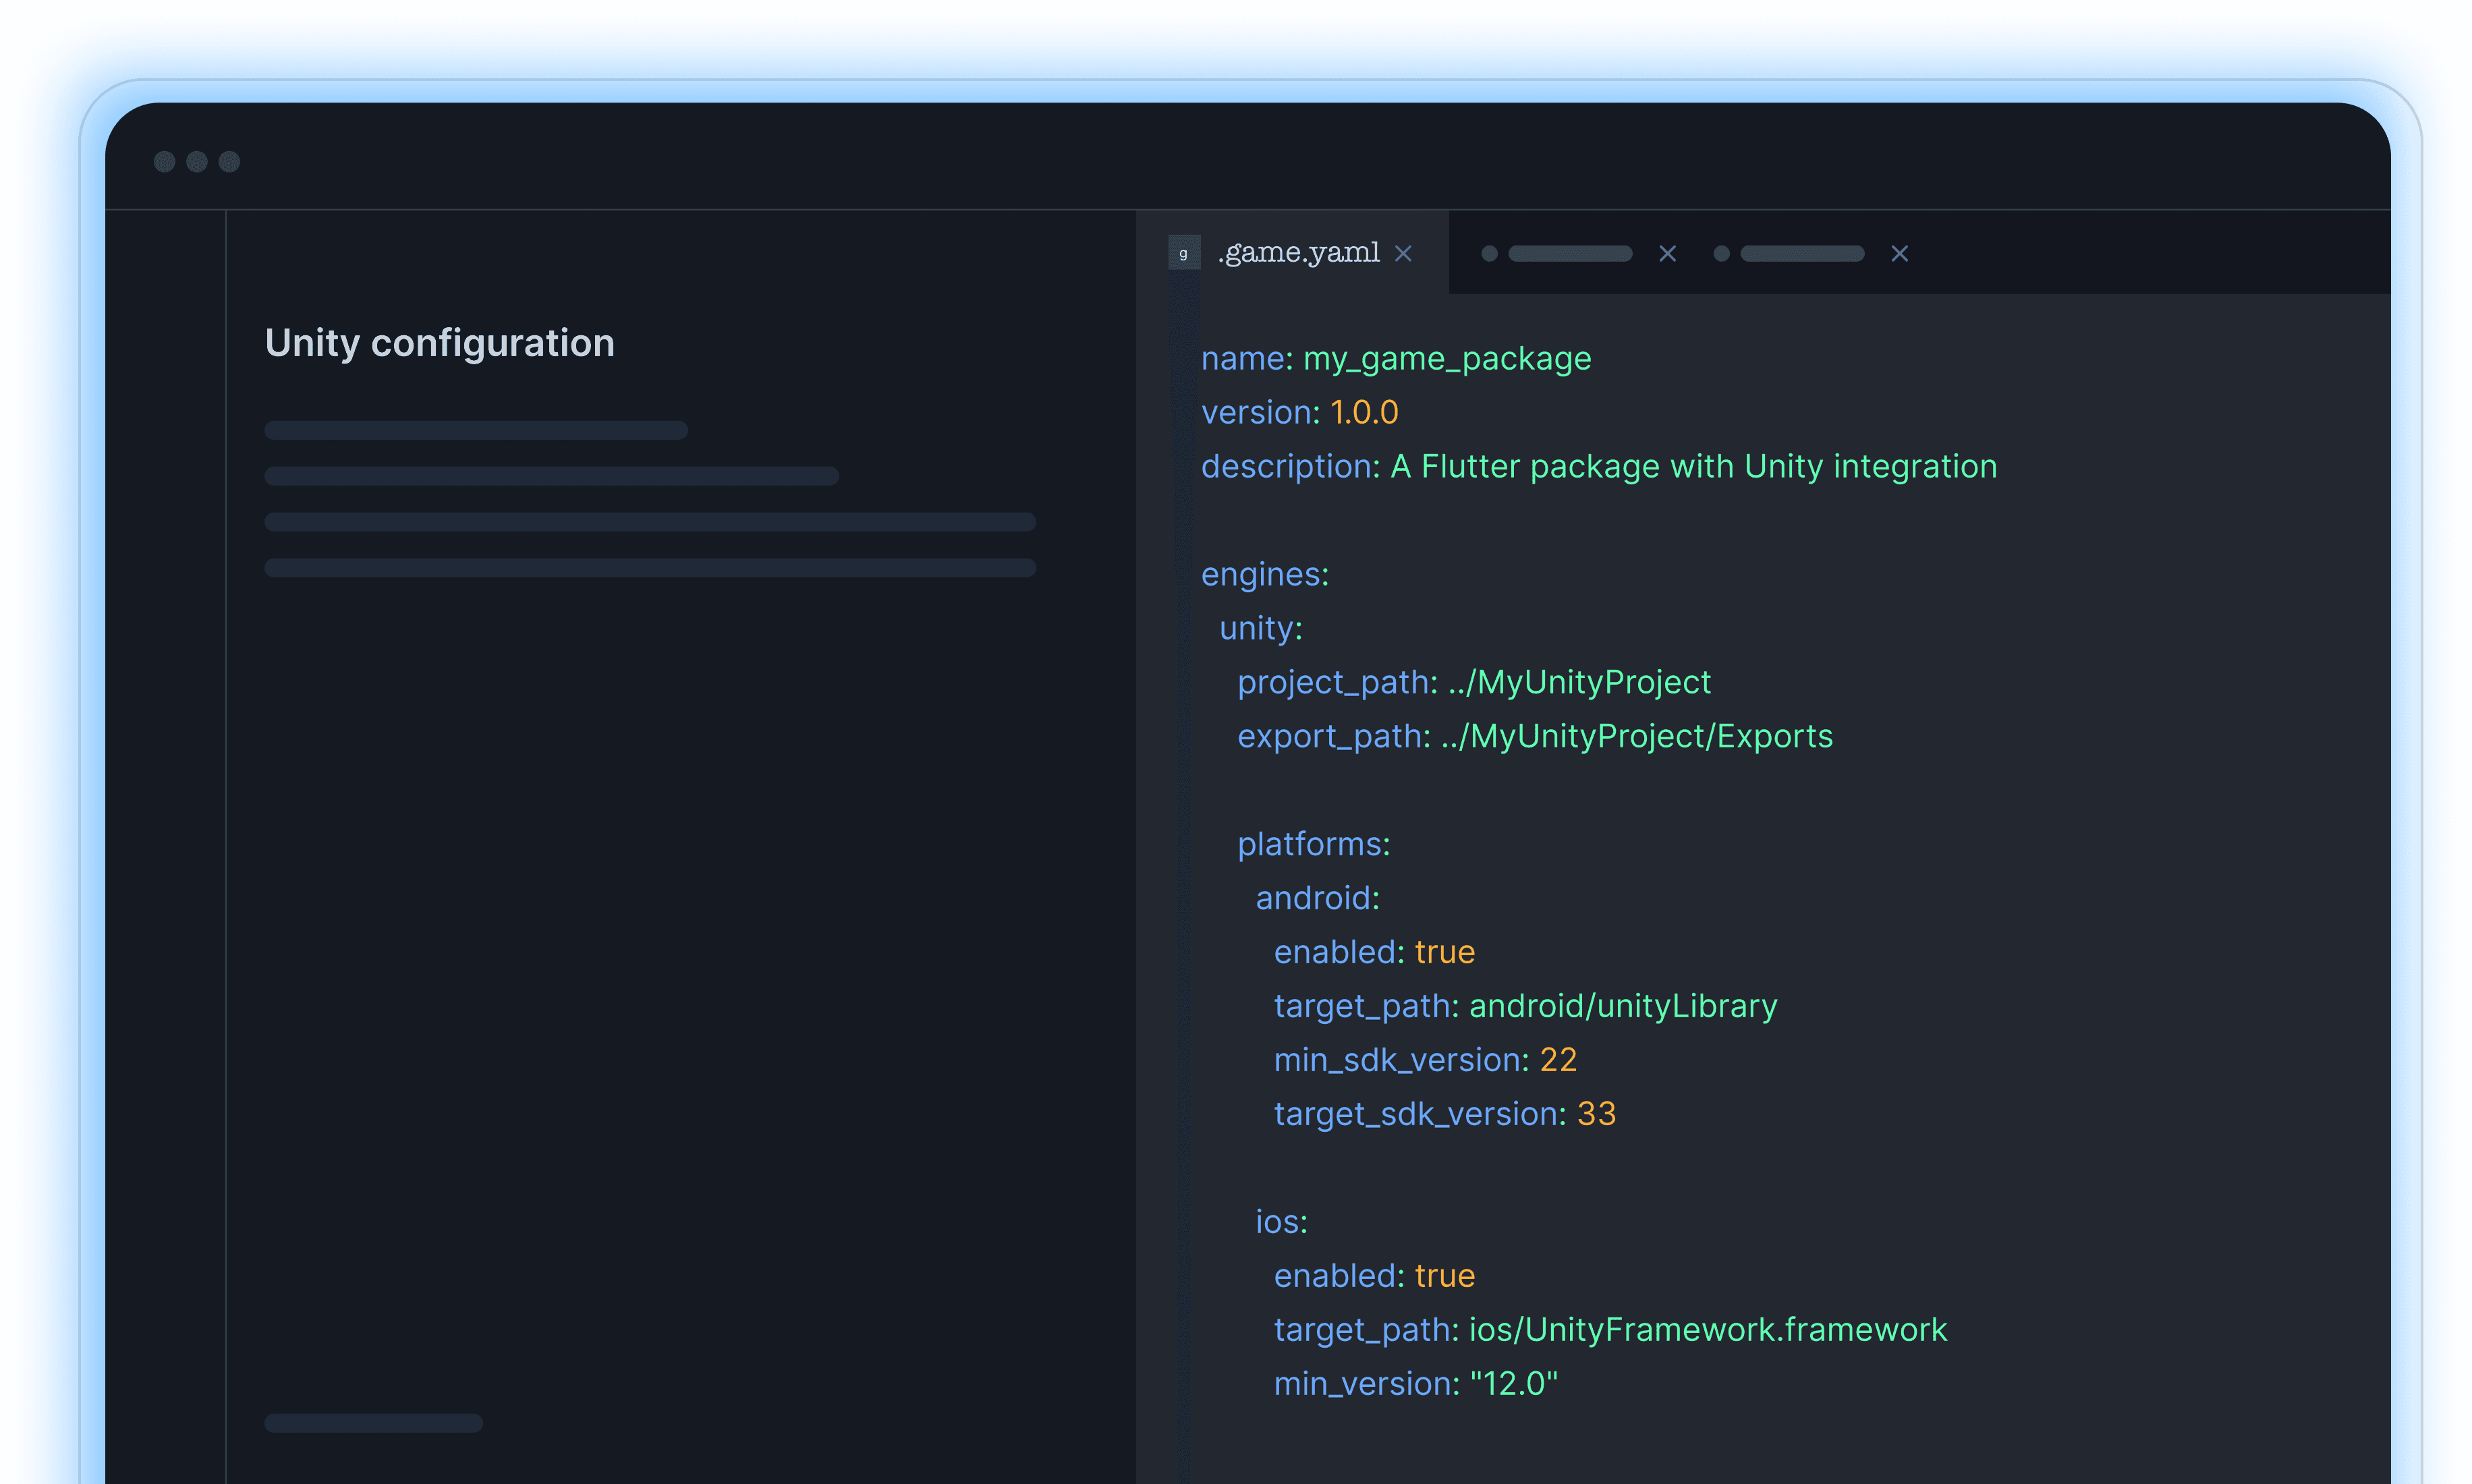This screenshot has height=1484, width=2472.
Task: Click the ios enabled true value
Action: point(1444,1276)
